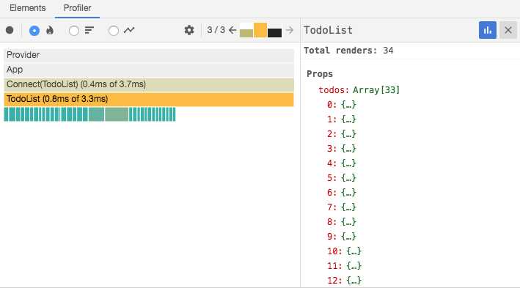Go to next commit with right arrow
This screenshot has width=520, height=288.
pyautogui.click(x=290, y=30)
